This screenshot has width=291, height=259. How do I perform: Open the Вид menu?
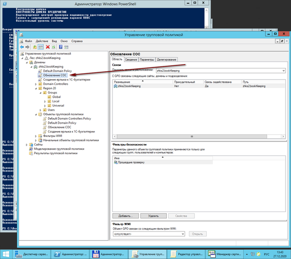[x=54, y=41]
